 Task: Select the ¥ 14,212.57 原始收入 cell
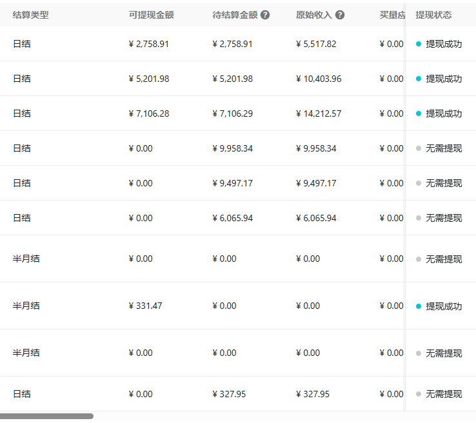[x=319, y=113]
